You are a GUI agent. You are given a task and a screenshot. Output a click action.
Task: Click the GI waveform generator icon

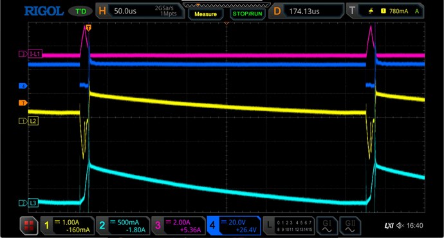327,226
